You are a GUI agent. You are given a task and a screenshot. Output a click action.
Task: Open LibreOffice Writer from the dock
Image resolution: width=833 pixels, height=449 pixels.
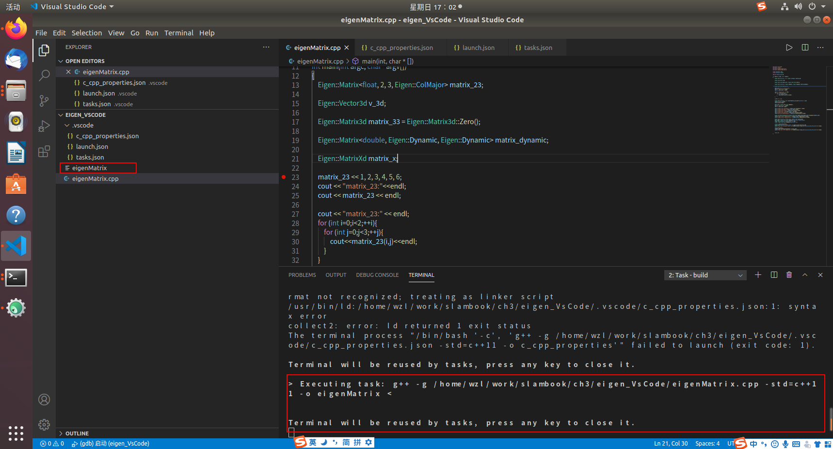click(16, 153)
